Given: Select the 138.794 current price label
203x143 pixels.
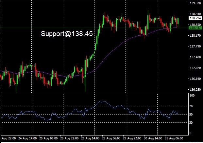Looking at the screenshot, I should point(195,18).
